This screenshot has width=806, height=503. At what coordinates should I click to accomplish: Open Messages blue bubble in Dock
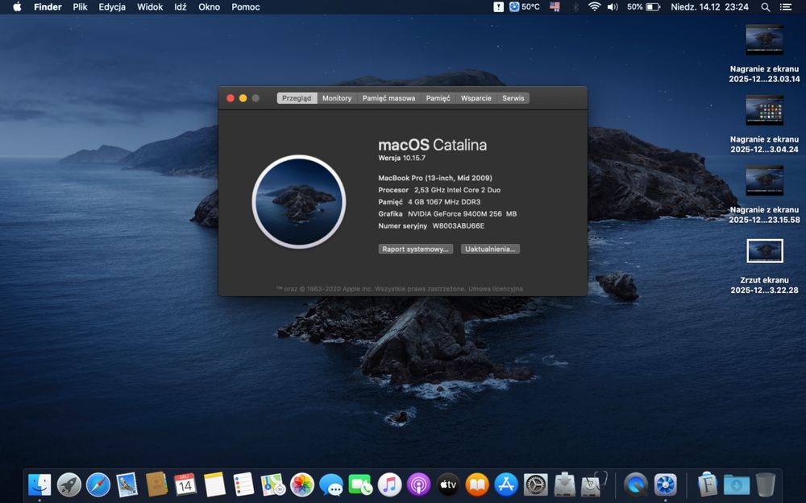331,484
